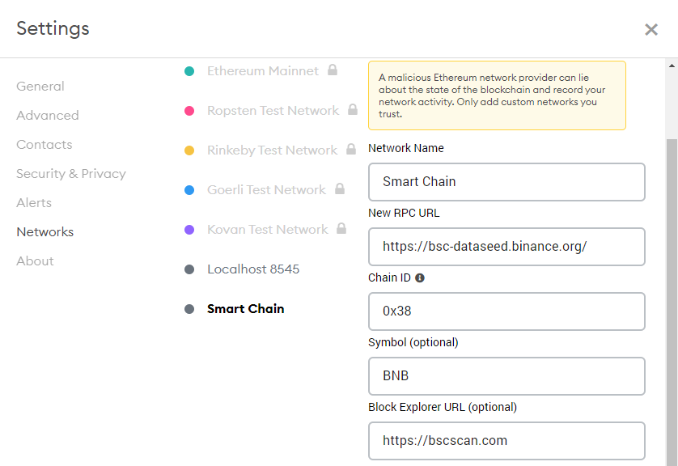Focus the Network Name input field
This screenshot has height=466, width=678.
click(x=506, y=182)
